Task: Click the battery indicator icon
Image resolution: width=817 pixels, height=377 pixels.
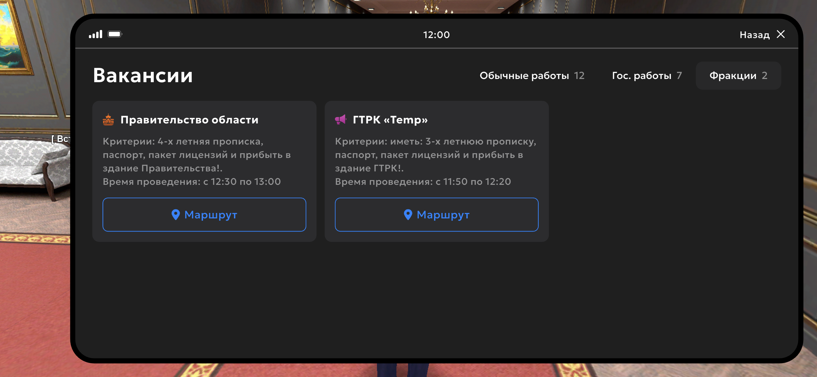Action: click(115, 34)
